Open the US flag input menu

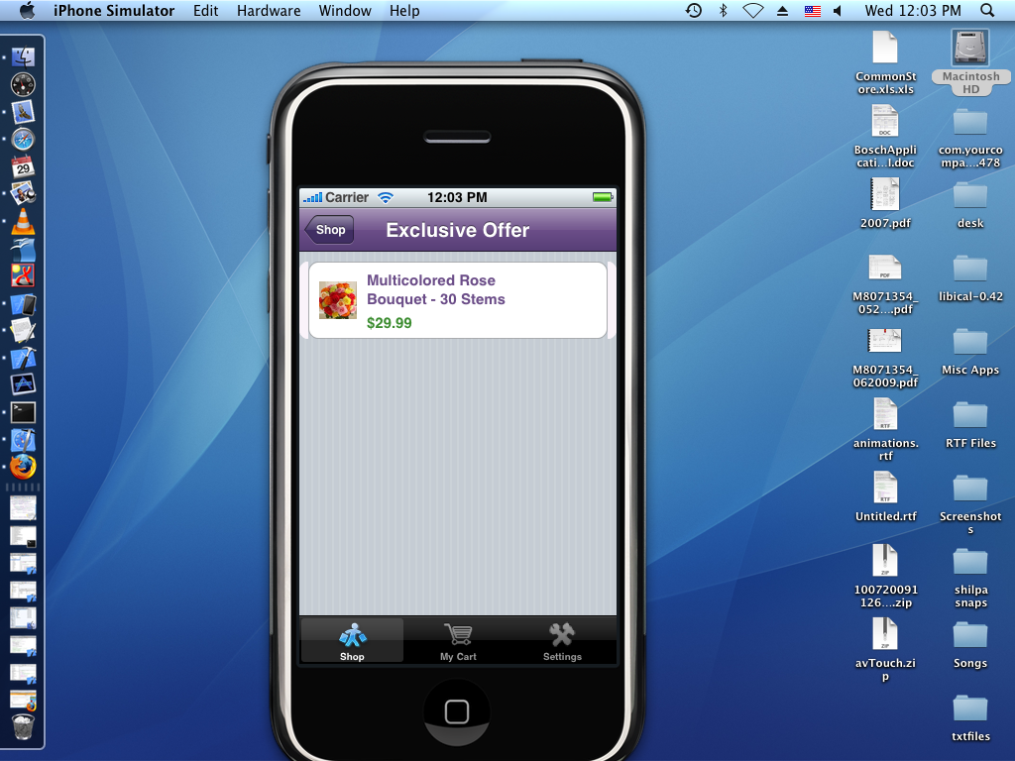click(x=813, y=10)
